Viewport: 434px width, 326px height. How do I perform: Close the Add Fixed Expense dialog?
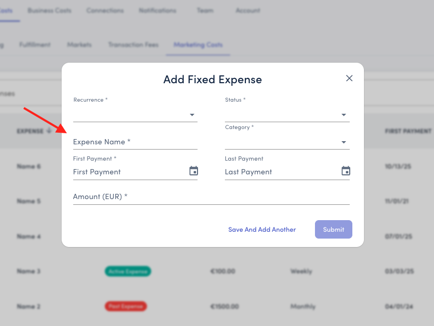point(349,78)
